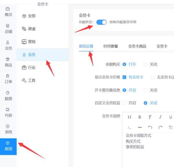Image resolution: width=174 pixels, height=167 pixels.
Task: Open the 店铺 store sidebar item
Action: tap(8, 29)
